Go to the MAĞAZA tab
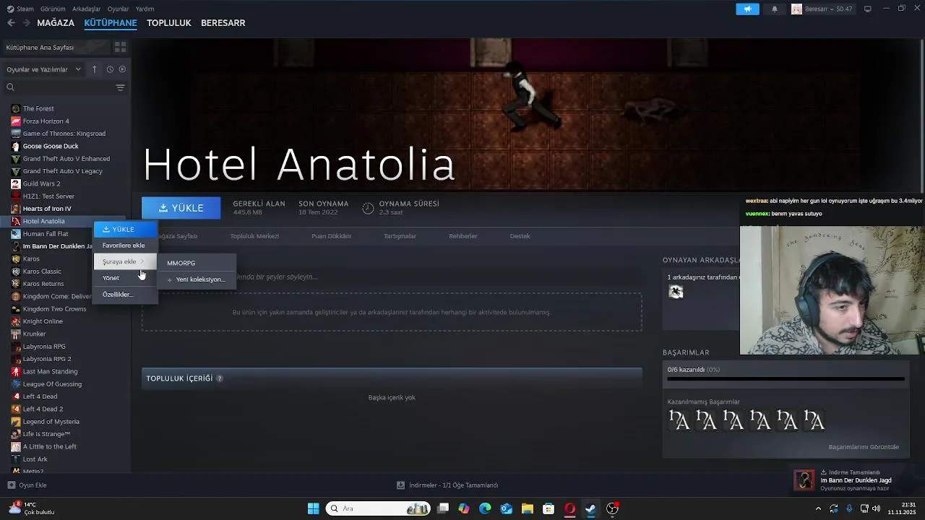Screen dimensions: 925x520 [x=56, y=23]
